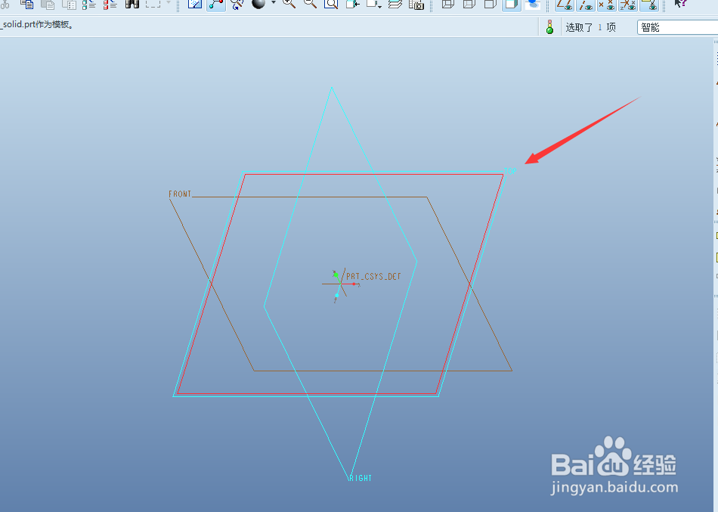
Task: Open the Find tool via the binoculars icon
Action: point(132,4)
